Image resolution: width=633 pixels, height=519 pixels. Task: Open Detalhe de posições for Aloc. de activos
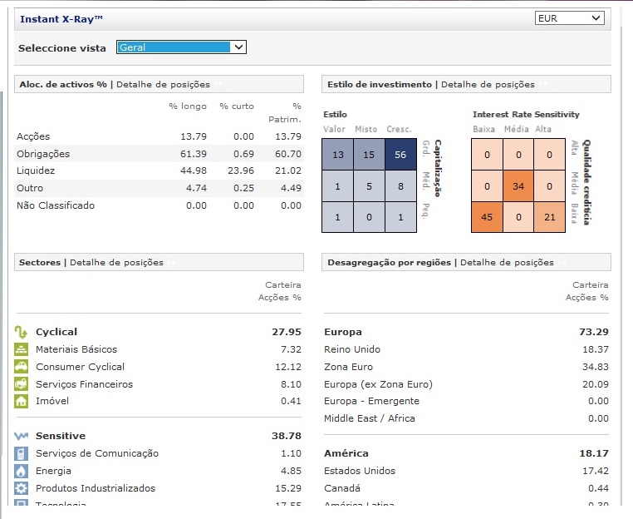(163, 85)
